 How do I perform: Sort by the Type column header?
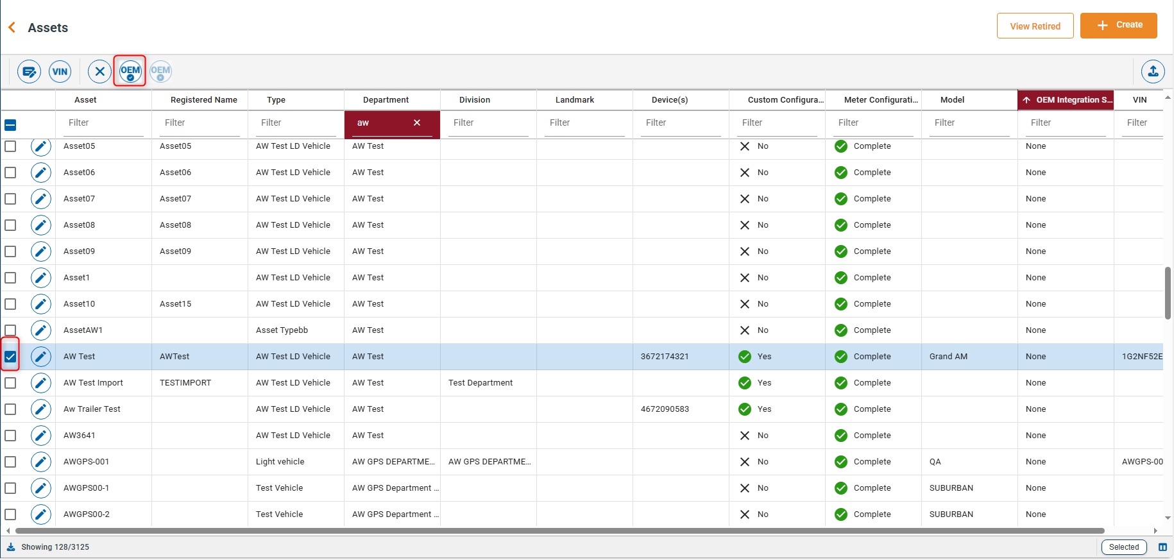click(276, 100)
